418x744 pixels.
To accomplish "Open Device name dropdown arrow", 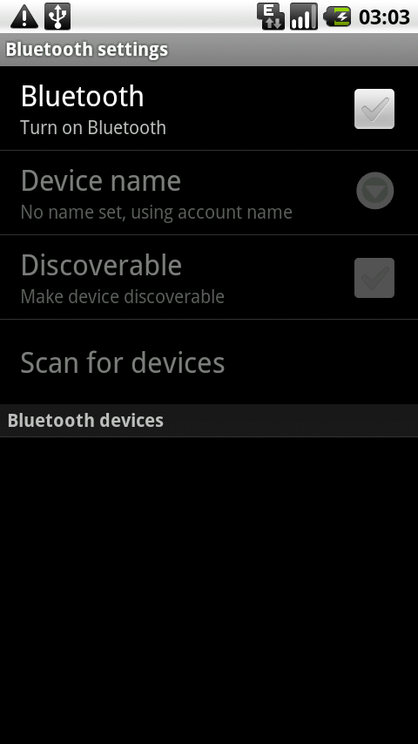I will pyautogui.click(x=374, y=190).
